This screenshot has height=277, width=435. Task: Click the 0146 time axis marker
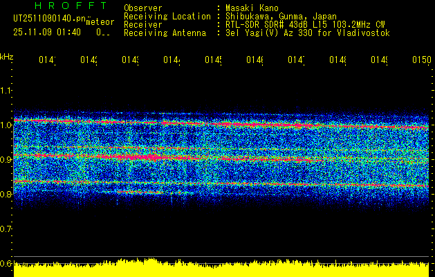click(x=255, y=60)
